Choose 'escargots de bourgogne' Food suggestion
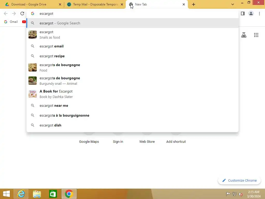The height and width of the screenshot is (199, 265). [132, 67]
